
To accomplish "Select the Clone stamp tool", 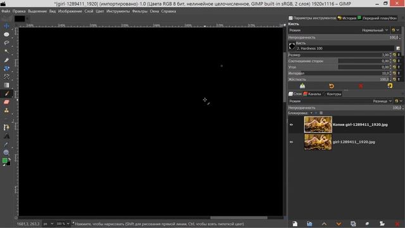I will (6, 111).
